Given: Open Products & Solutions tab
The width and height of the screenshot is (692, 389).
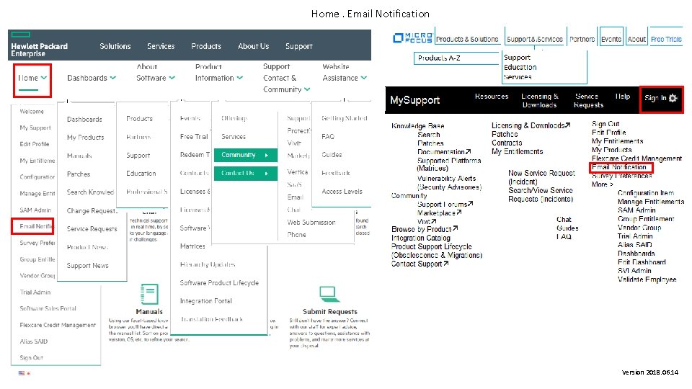Looking at the screenshot, I should [467, 39].
